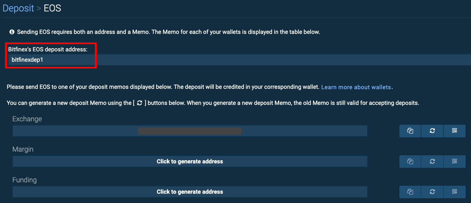Show QR code for Exchange memo

tap(455, 131)
